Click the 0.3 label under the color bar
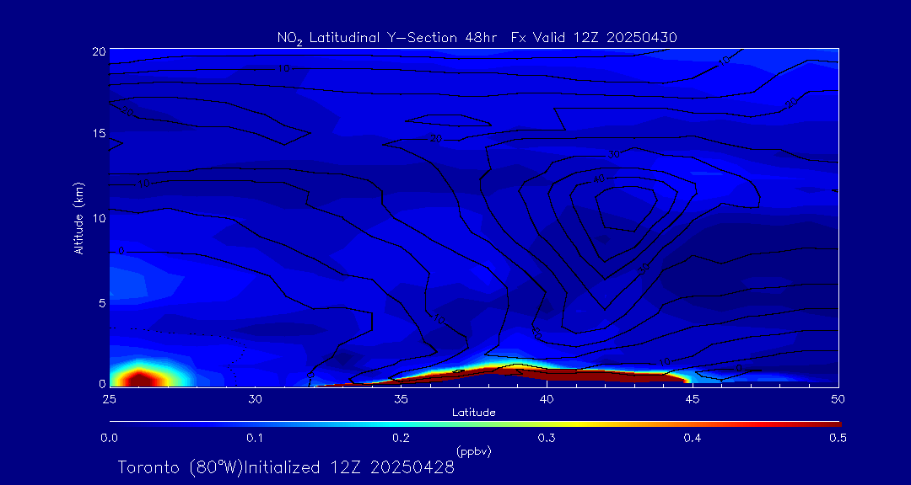The height and width of the screenshot is (485, 911). point(547,438)
